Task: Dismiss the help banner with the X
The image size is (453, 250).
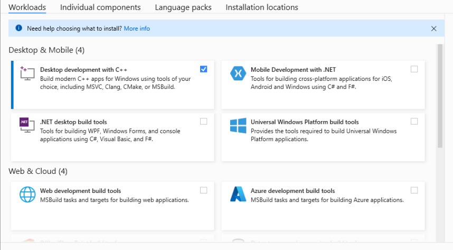Action: click(x=433, y=29)
